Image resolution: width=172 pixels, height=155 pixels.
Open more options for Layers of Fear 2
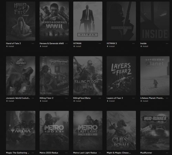pos(133,98)
